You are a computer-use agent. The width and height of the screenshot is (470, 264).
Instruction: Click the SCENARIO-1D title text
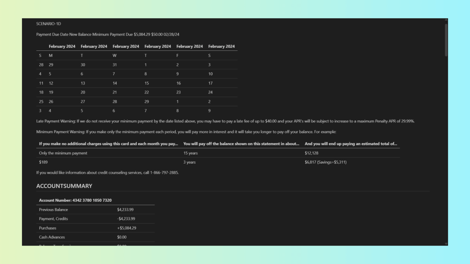click(x=48, y=23)
